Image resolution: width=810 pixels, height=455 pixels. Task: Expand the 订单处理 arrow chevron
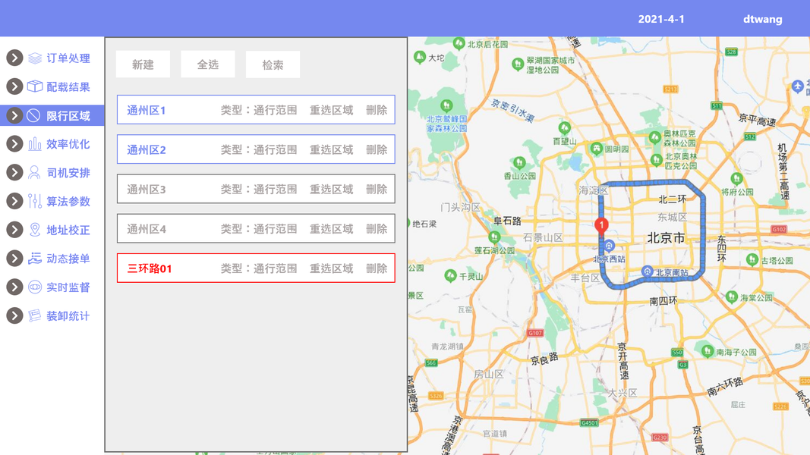coord(14,58)
